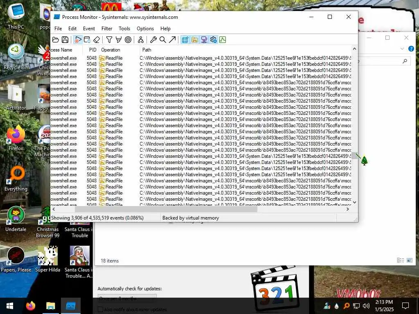
Task: Select the Activator desktop icon
Action: 16,97
